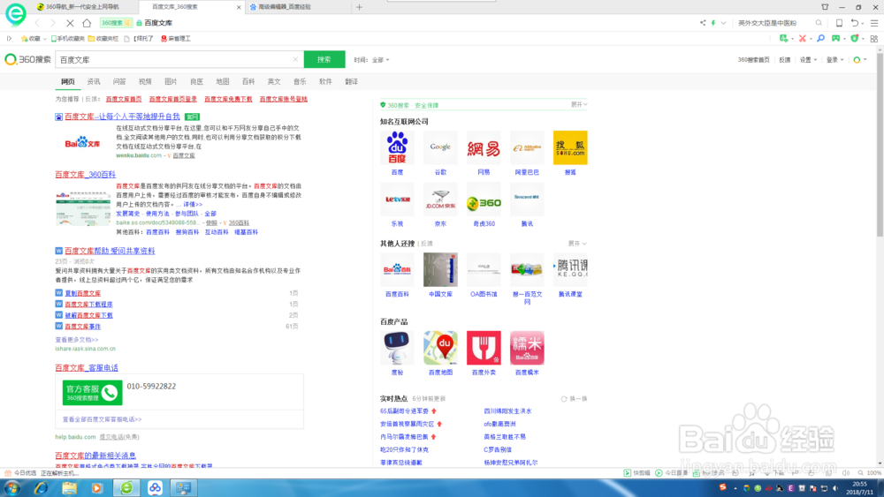Screen dimensions: 884x497
Task: Click the blue magnifier find icon
Action: click(821, 38)
